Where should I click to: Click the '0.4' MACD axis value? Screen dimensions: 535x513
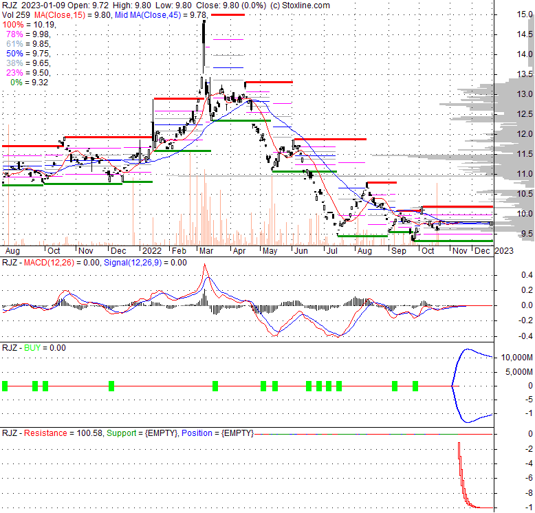coord(527,275)
